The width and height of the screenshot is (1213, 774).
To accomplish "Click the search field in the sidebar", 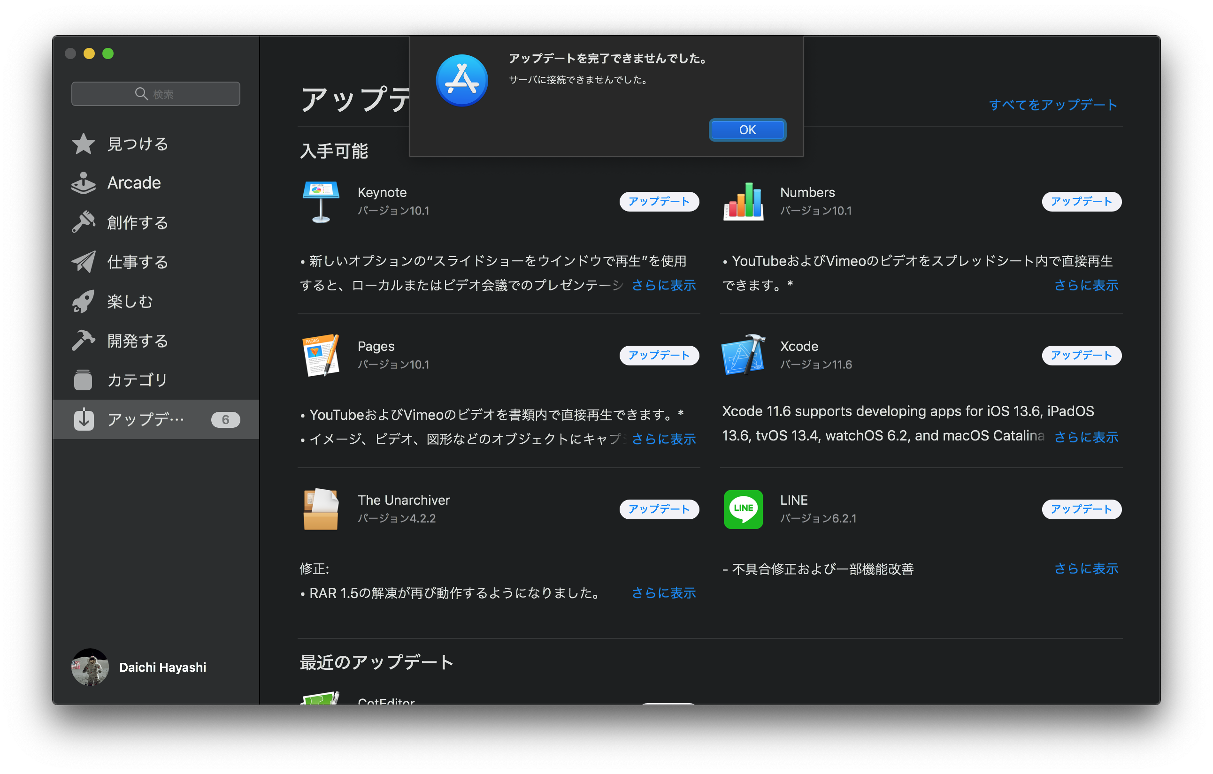I will (x=155, y=93).
